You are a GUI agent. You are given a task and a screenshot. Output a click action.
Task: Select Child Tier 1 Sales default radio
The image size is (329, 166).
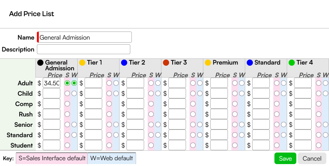click(x=109, y=93)
